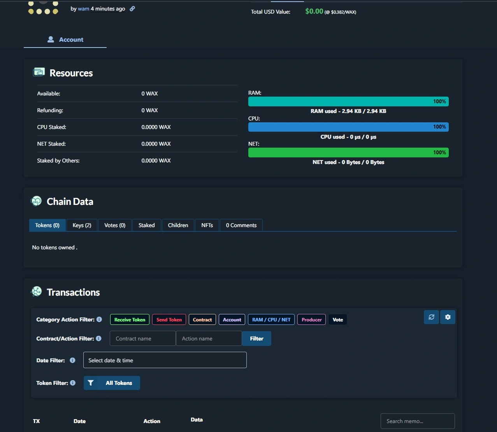Click the Date column header
Screen dimensions: 497x432
79,421
